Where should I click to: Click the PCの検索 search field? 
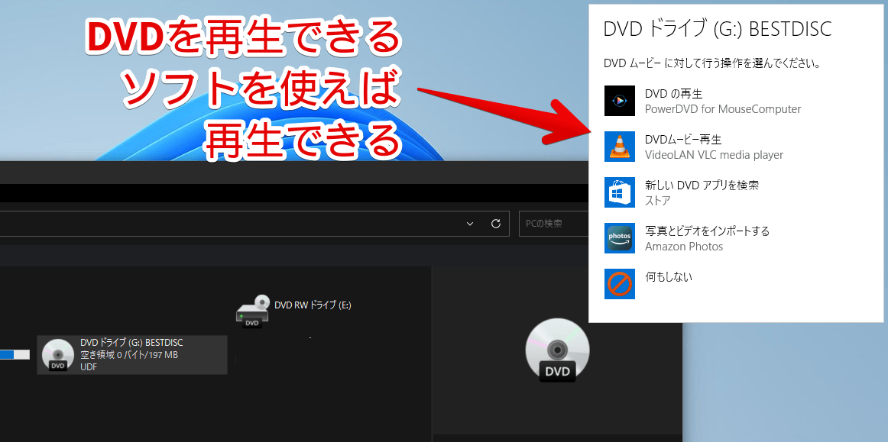[x=554, y=224]
